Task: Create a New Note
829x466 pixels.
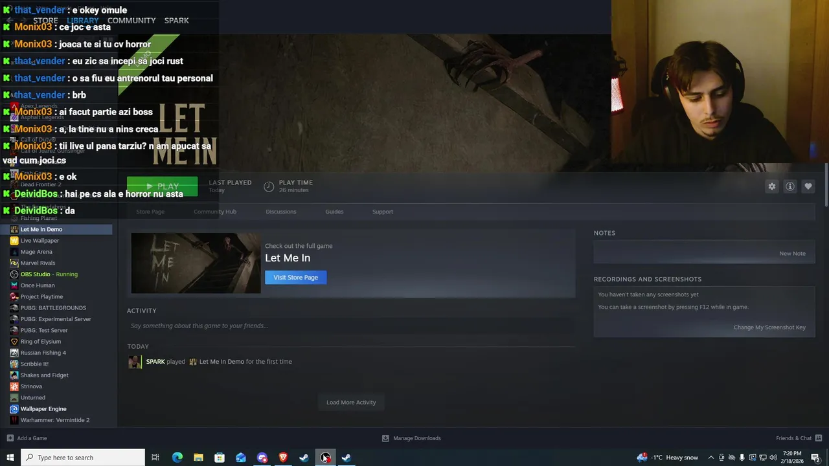Action: (x=792, y=254)
